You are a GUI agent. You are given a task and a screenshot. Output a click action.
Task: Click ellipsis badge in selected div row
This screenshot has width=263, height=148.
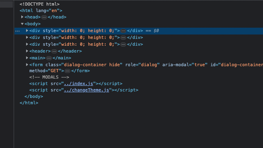point(123,31)
